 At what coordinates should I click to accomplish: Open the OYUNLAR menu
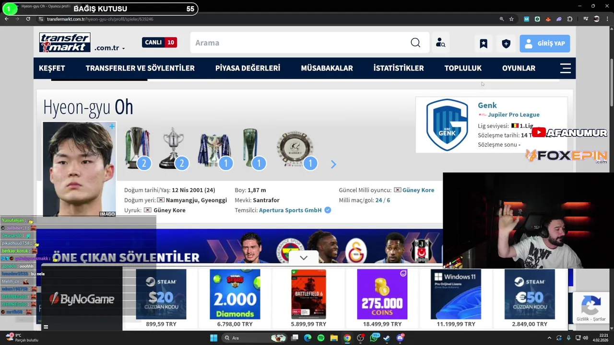click(519, 68)
